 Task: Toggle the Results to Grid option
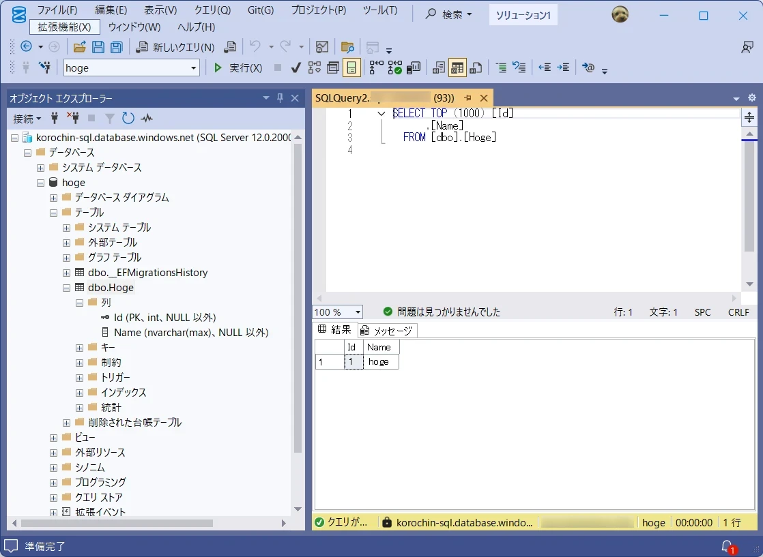(x=457, y=67)
